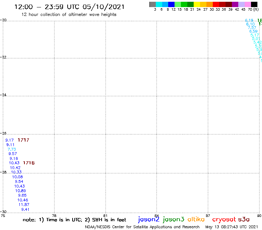Click the lavender swatch in the color scale
The height and width of the screenshot is (230, 262).
(x=241, y=4)
